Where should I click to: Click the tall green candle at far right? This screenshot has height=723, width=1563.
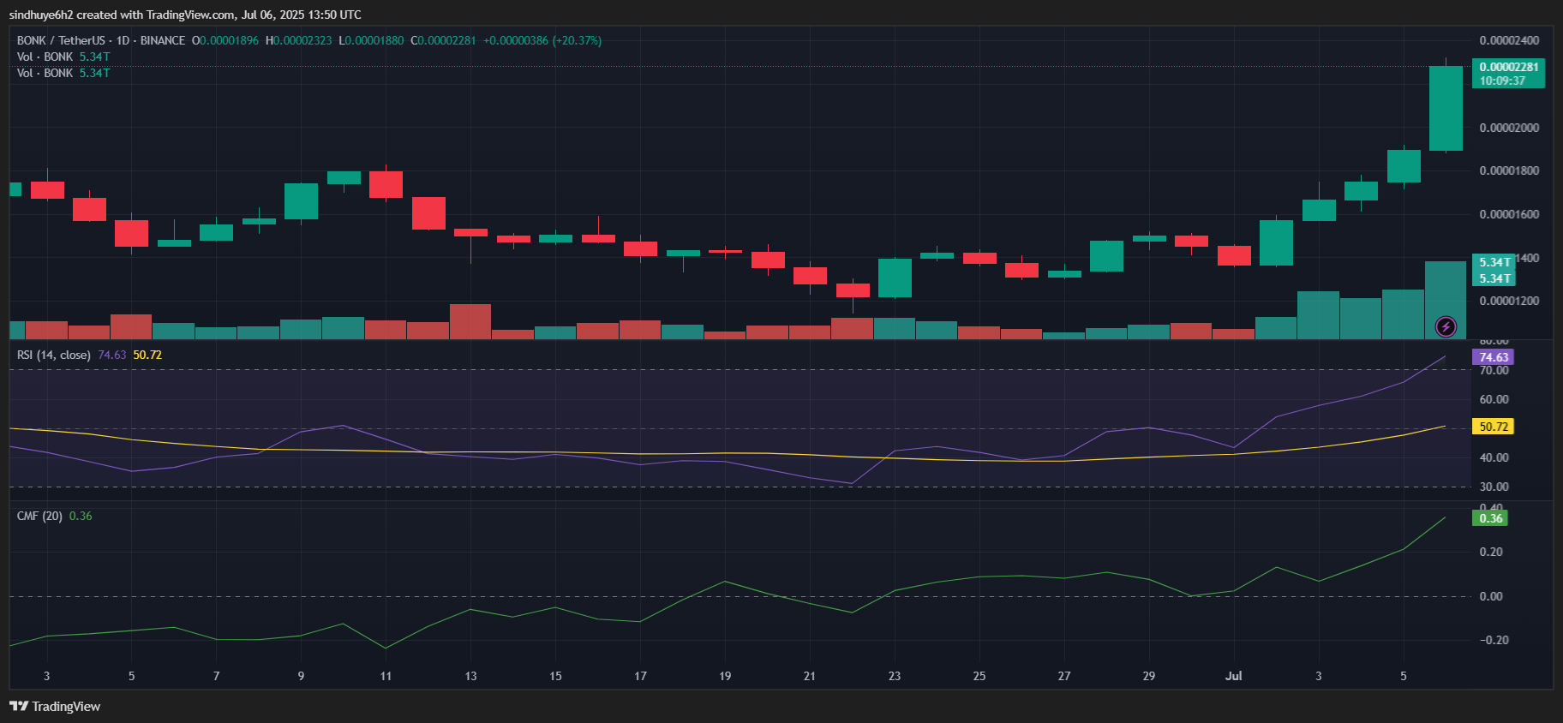tap(1446, 109)
